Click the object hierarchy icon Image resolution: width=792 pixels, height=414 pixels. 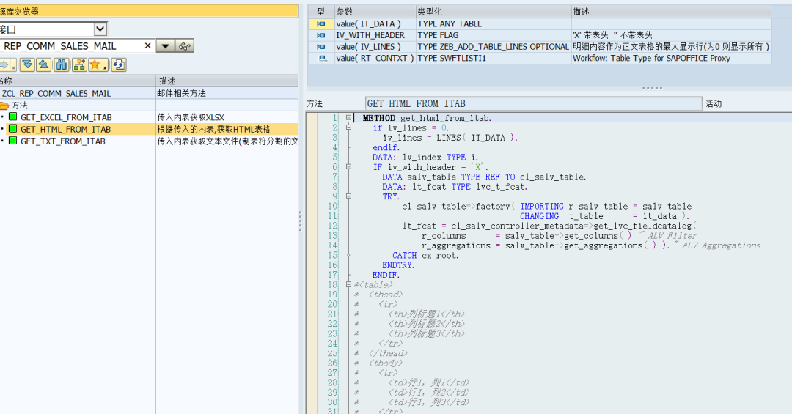(79, 64)
